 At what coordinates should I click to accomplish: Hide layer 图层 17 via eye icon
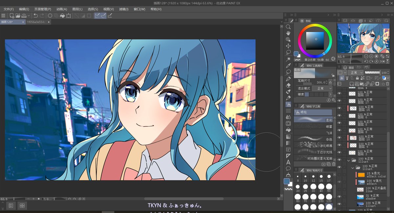click(339, 101)
